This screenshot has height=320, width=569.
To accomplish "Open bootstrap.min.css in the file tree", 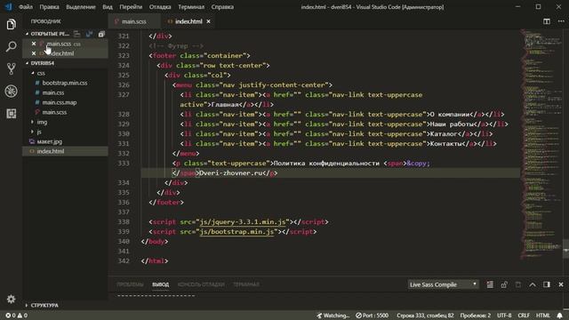I will click(x=65, y=83).
